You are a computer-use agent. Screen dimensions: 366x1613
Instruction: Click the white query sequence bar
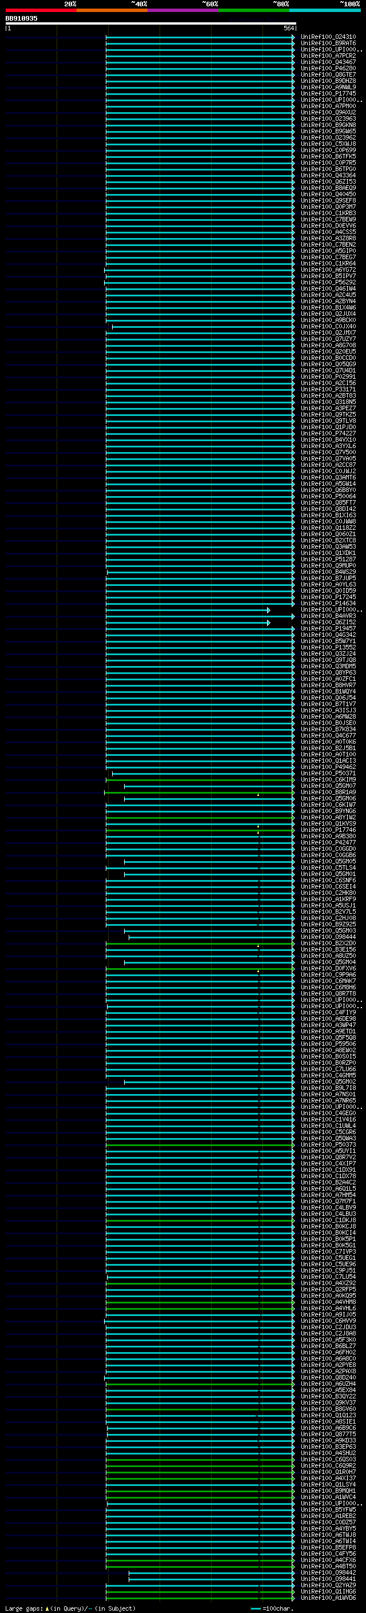[x=150, y=23]
